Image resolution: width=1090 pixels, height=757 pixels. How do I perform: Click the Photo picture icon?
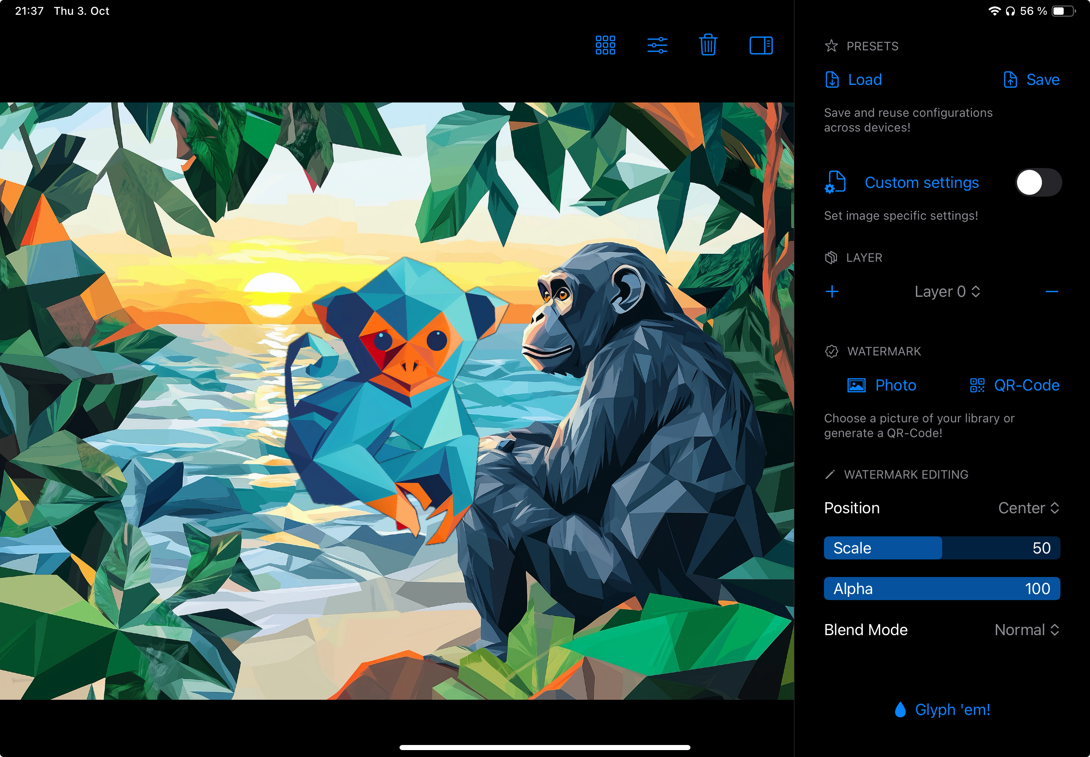(856, 385)
